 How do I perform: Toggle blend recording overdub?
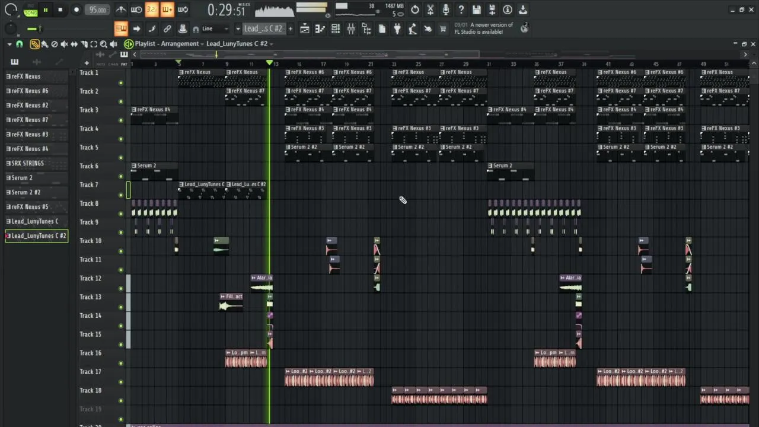coord(167,9)
